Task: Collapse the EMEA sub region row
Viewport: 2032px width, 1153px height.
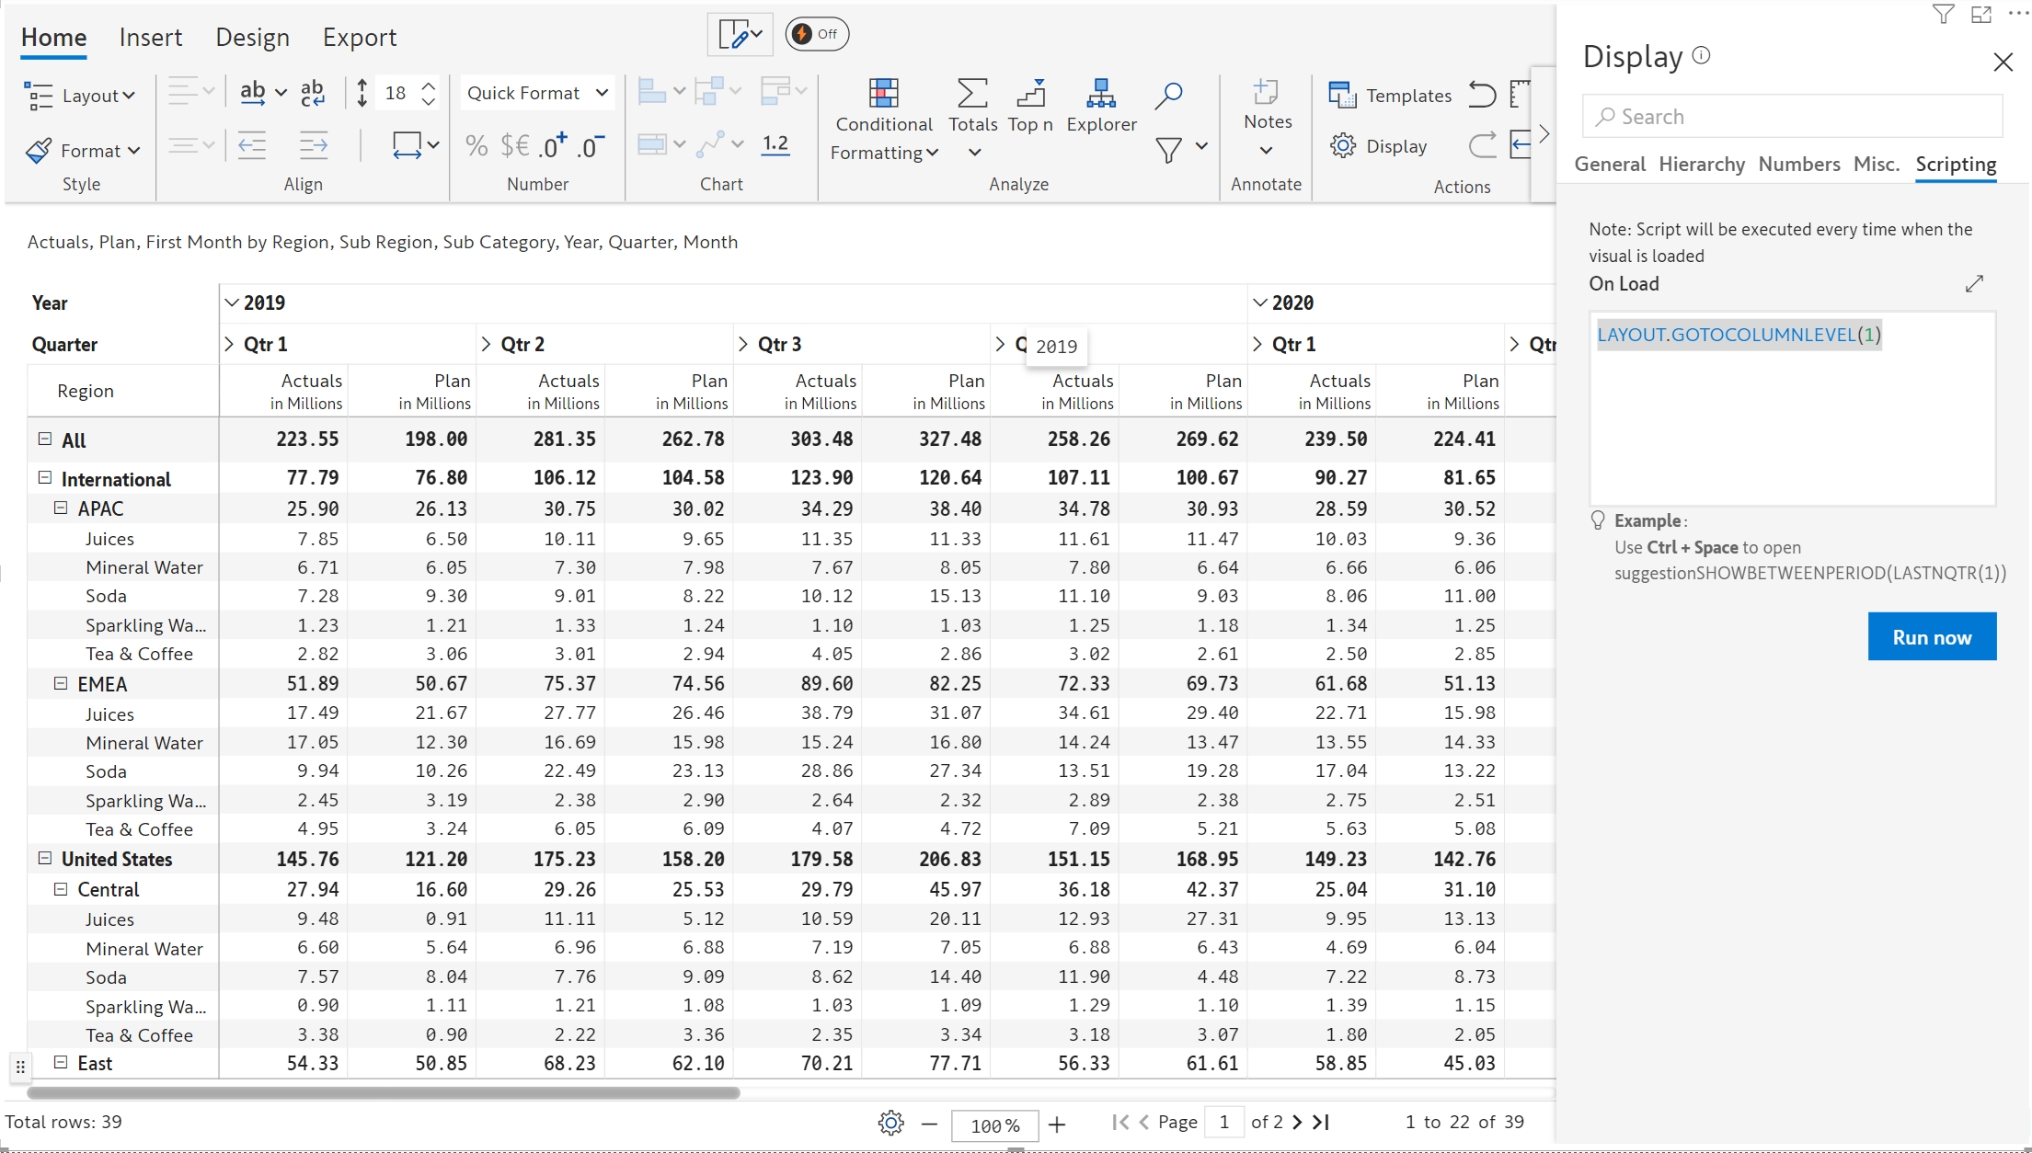Action: coord(61,684)
